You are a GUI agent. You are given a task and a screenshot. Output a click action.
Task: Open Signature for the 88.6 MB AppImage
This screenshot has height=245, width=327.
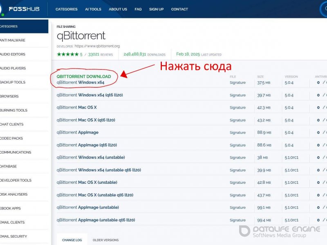237,145
